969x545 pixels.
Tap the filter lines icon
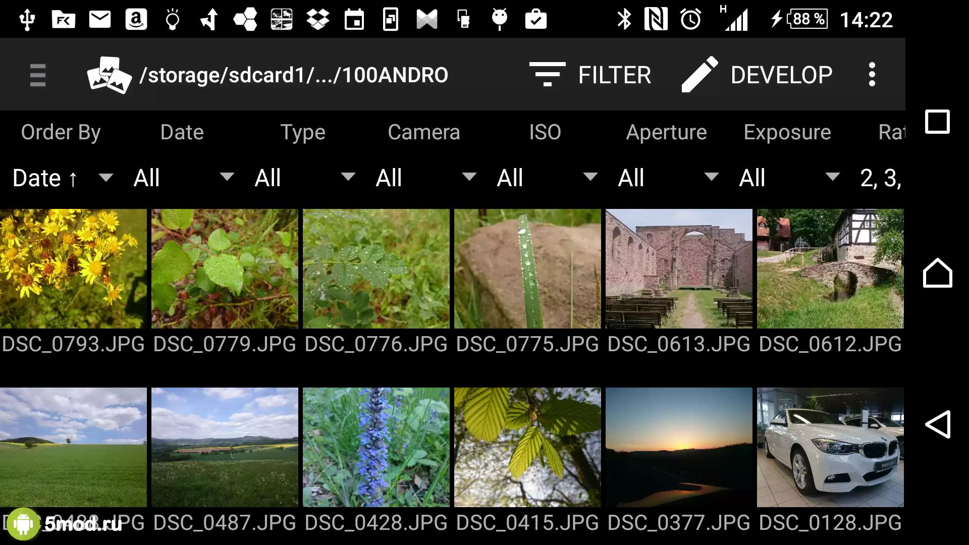[x=547, y=75]
